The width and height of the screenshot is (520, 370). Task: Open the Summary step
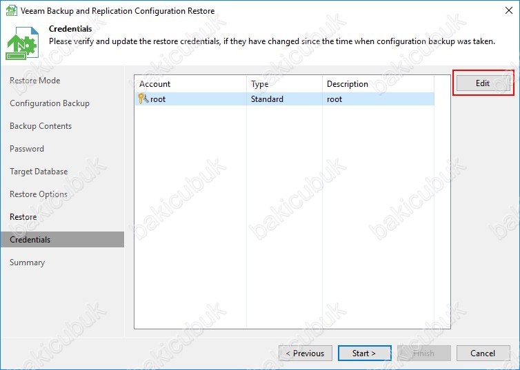(27, 263)
